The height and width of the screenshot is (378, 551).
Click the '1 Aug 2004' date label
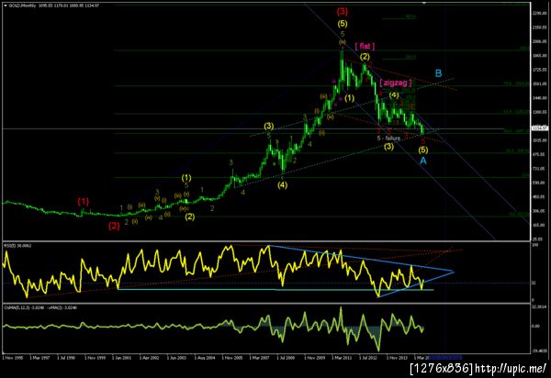click(204, 358)
